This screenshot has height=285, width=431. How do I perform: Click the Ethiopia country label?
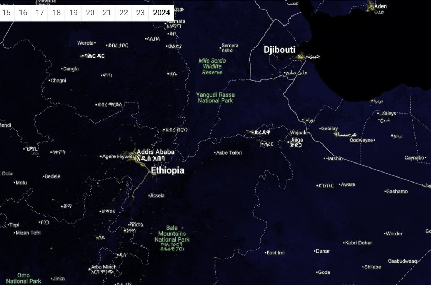[167, 170]
